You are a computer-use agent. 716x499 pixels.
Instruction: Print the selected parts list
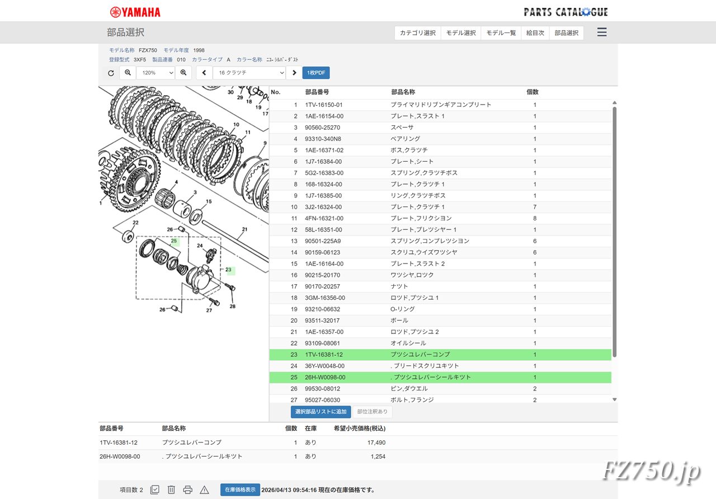pos(188,489)
